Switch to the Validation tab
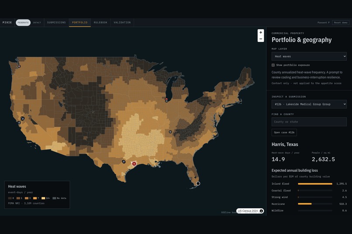Viewport: 352px width, 234px height. pos(122,23)
